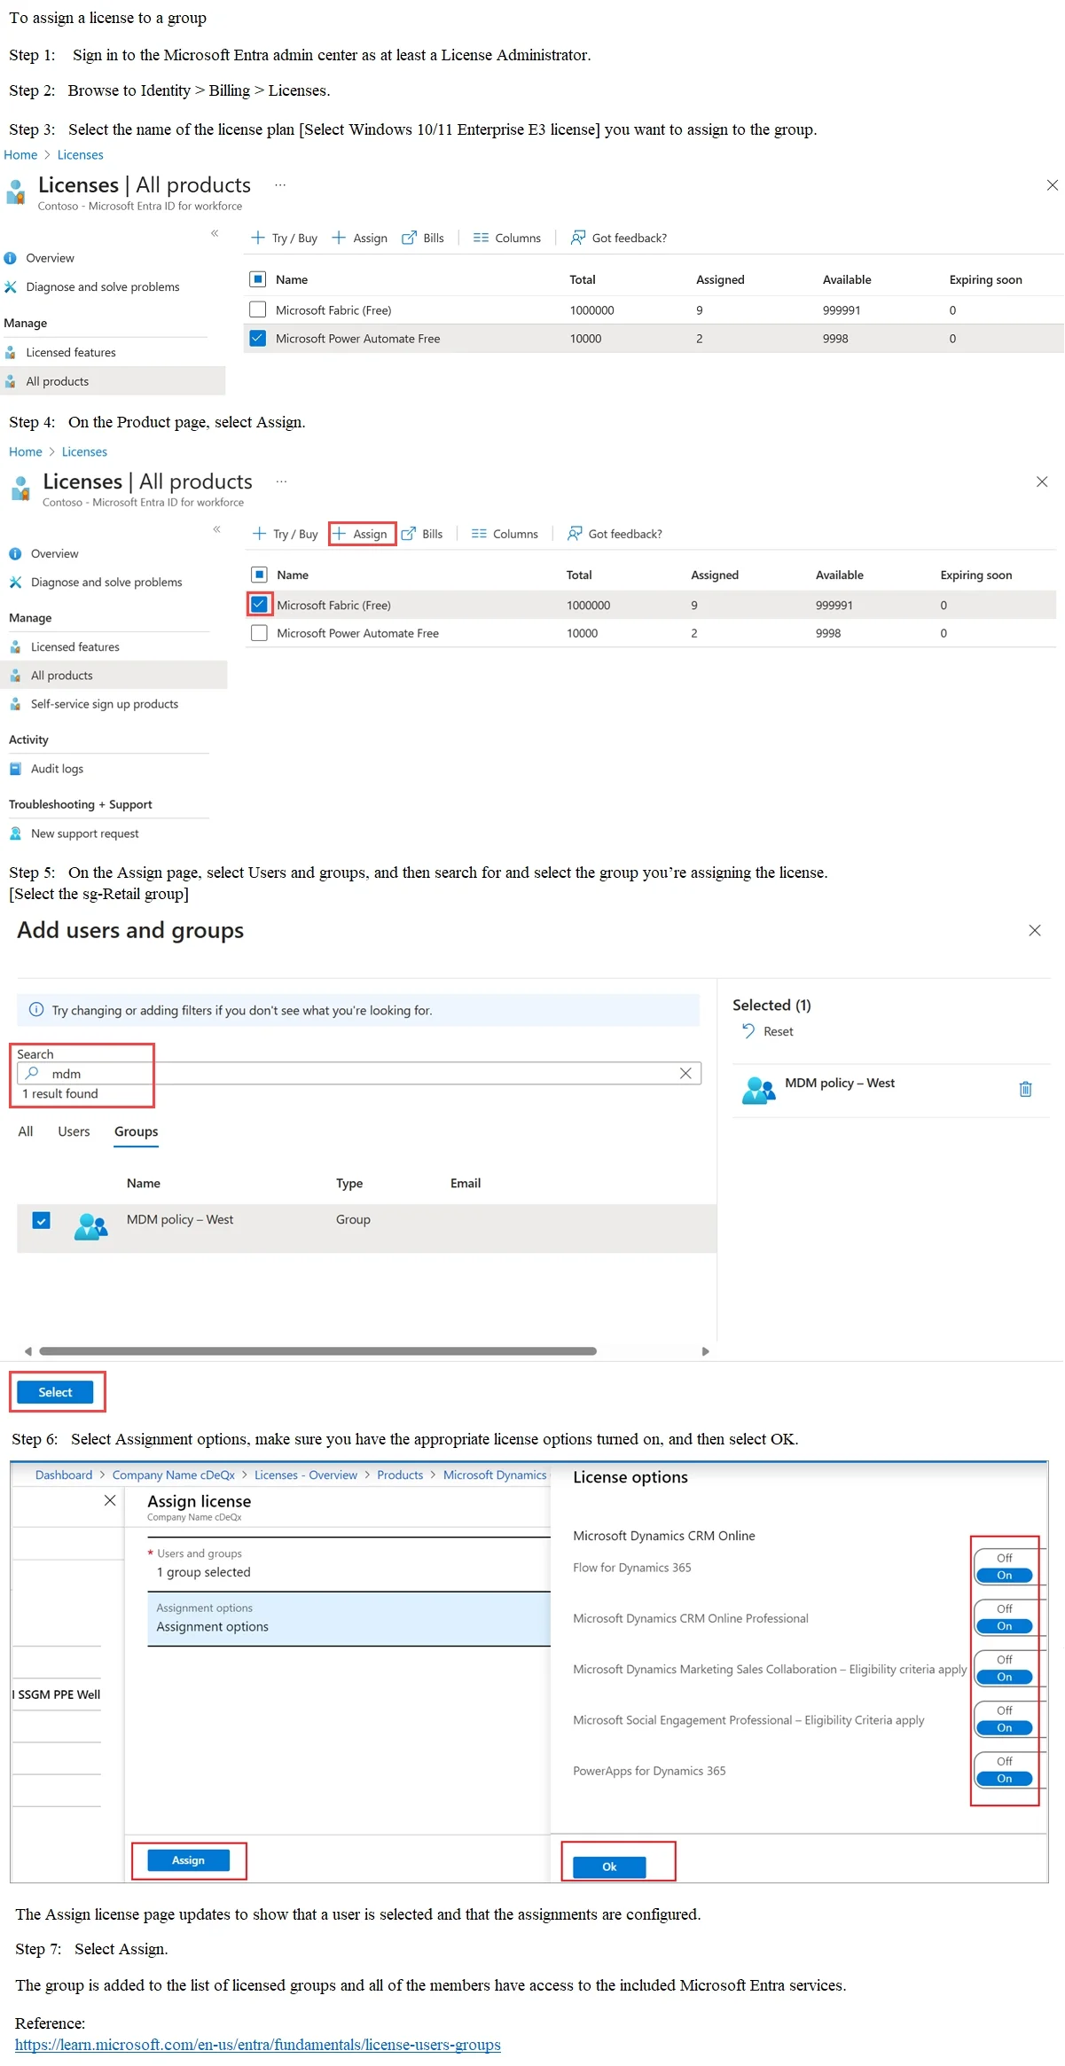The image size is (1065, 2066).
Task: Delete MDM policy – West with trash icon
Action: pyautogui.click(x=1025, y=1089)
